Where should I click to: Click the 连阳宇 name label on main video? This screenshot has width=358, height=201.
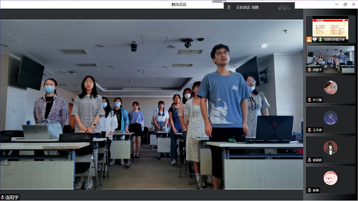(12, 197)
